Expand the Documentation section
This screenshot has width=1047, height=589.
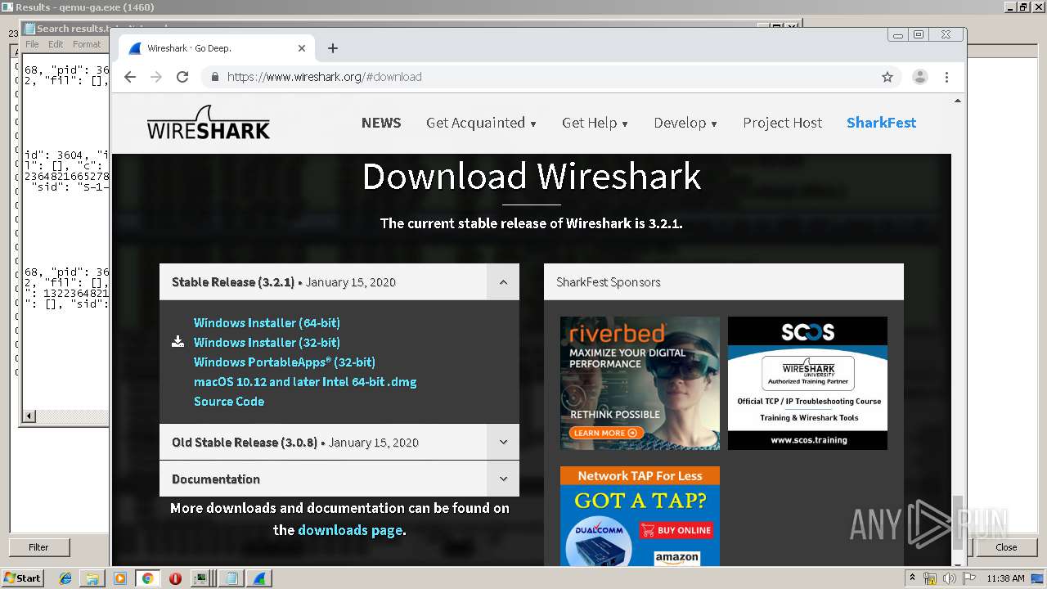point(503,479)
